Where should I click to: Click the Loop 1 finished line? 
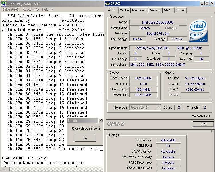46,39
